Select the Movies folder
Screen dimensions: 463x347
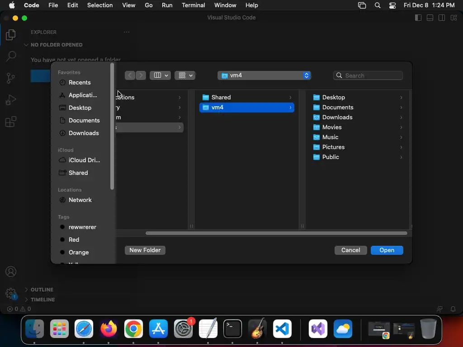point(358,127)
